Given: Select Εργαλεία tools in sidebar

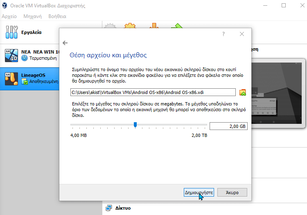Looking at the screenshot, I should (x=30, y=32).
